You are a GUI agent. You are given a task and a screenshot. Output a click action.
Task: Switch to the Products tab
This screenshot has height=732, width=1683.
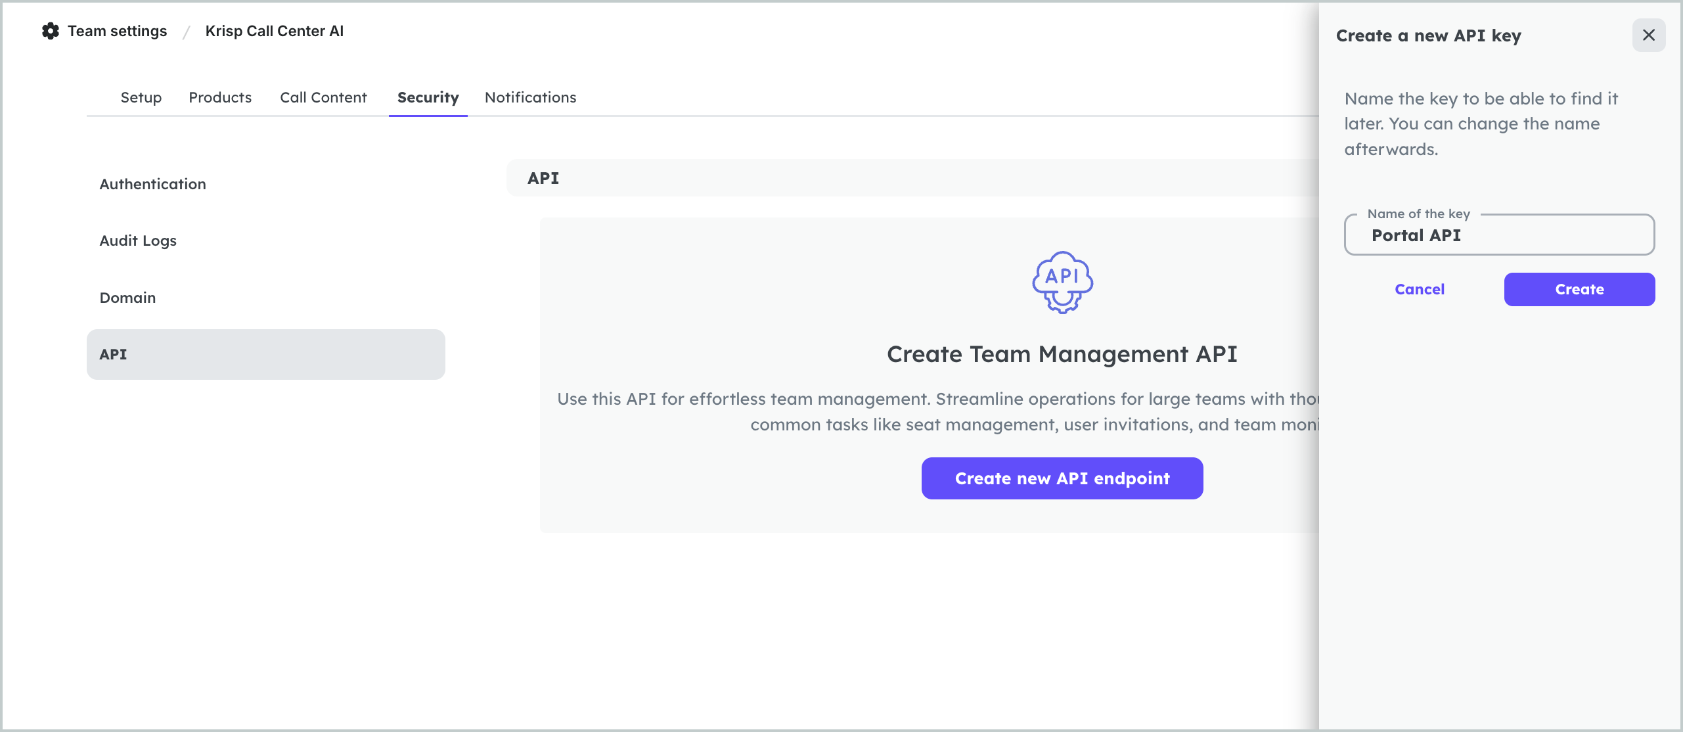pos(220,98)
